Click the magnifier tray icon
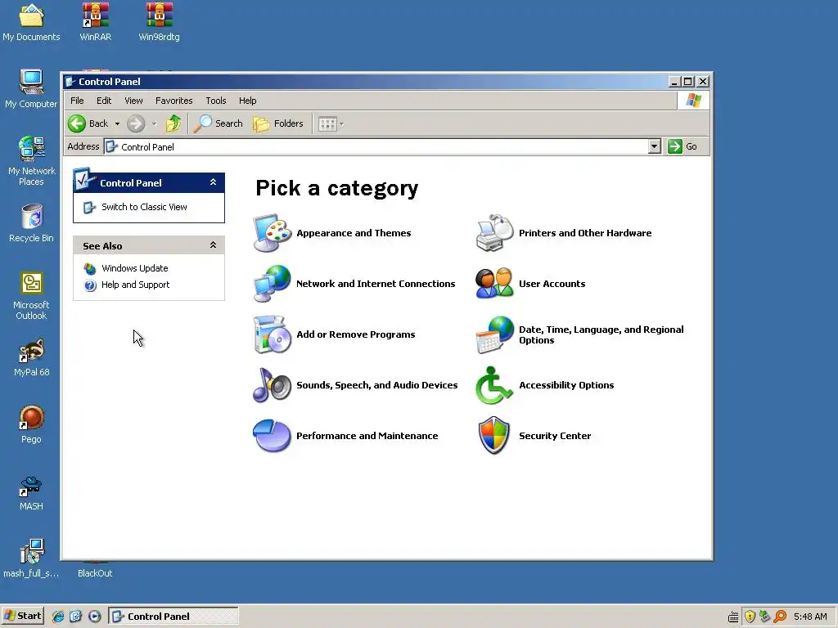This screenshot has width=838, height=628. pyautogui.click(x=780, y=617)
